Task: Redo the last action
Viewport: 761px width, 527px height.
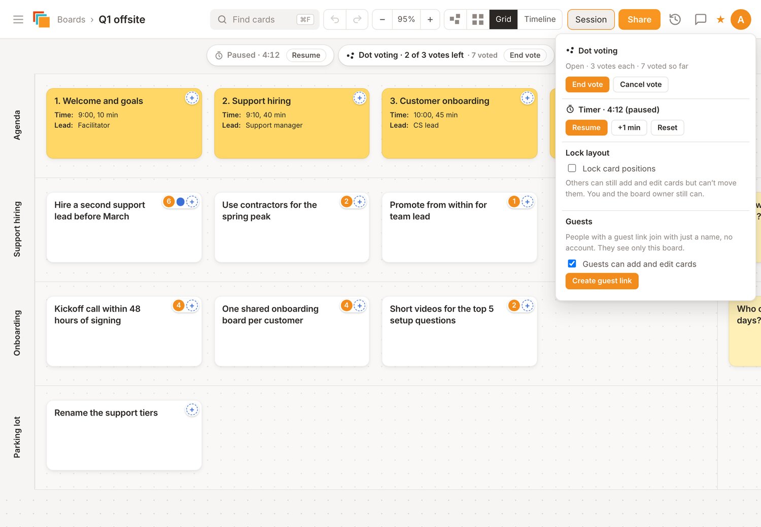Action: [357, 19]
